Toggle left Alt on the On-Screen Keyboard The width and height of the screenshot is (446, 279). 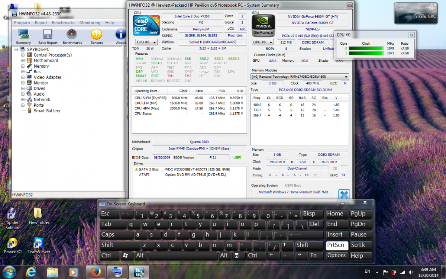click(x=141, y=256)
